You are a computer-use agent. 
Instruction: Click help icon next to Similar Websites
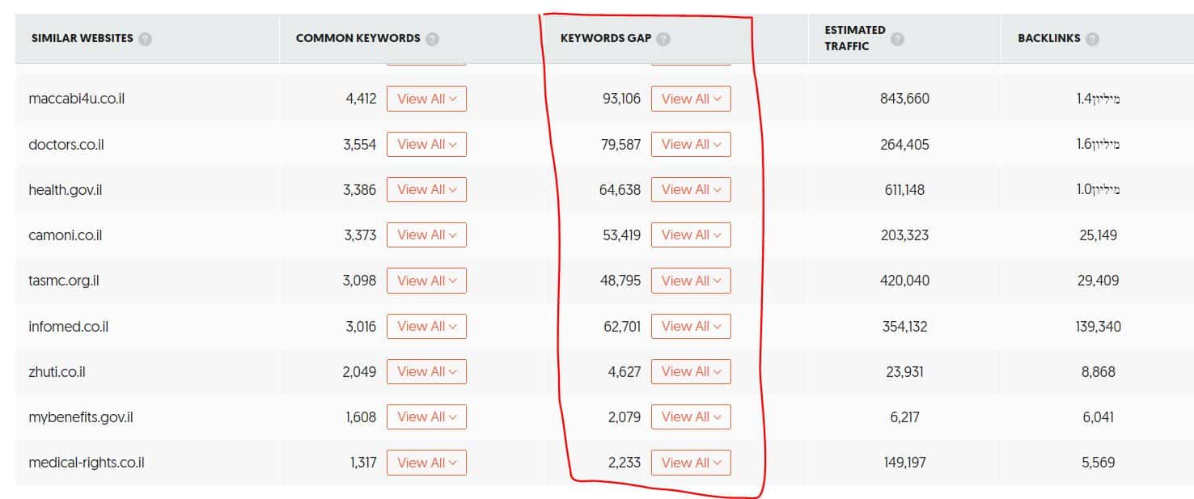click(145, 39)
